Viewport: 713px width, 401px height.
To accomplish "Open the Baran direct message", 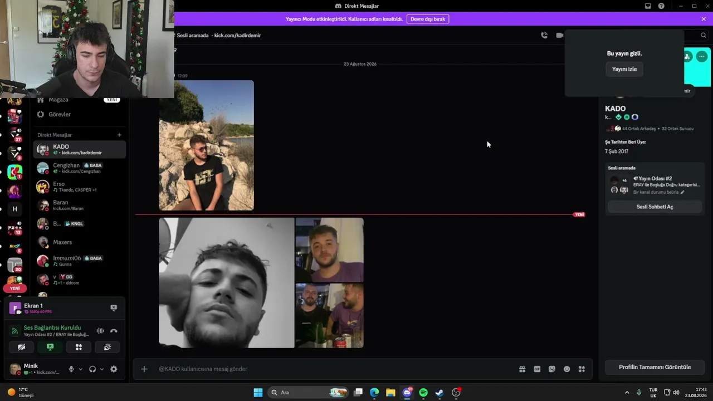I will tap(79, 206).
